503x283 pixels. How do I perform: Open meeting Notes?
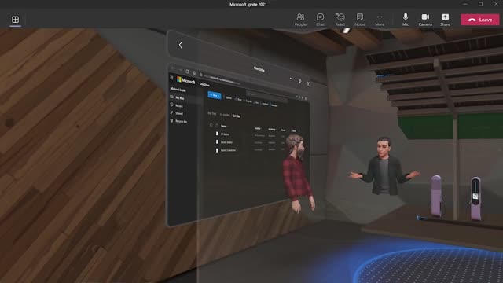(360, 20)
